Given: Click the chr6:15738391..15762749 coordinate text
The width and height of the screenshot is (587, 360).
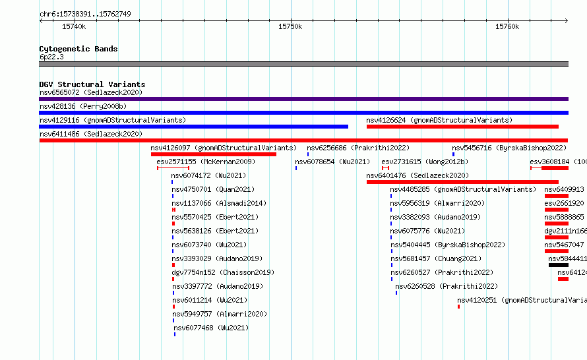Looking at the screenshot, I should (x=85, y=15).
